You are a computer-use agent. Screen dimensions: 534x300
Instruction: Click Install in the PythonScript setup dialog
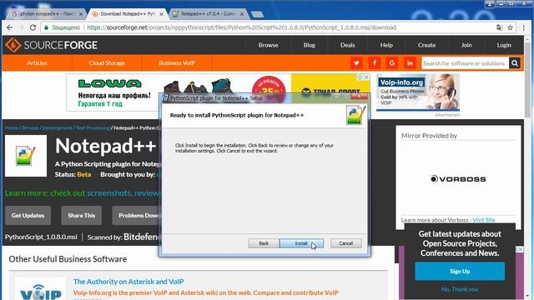click(x=301, y=243)
